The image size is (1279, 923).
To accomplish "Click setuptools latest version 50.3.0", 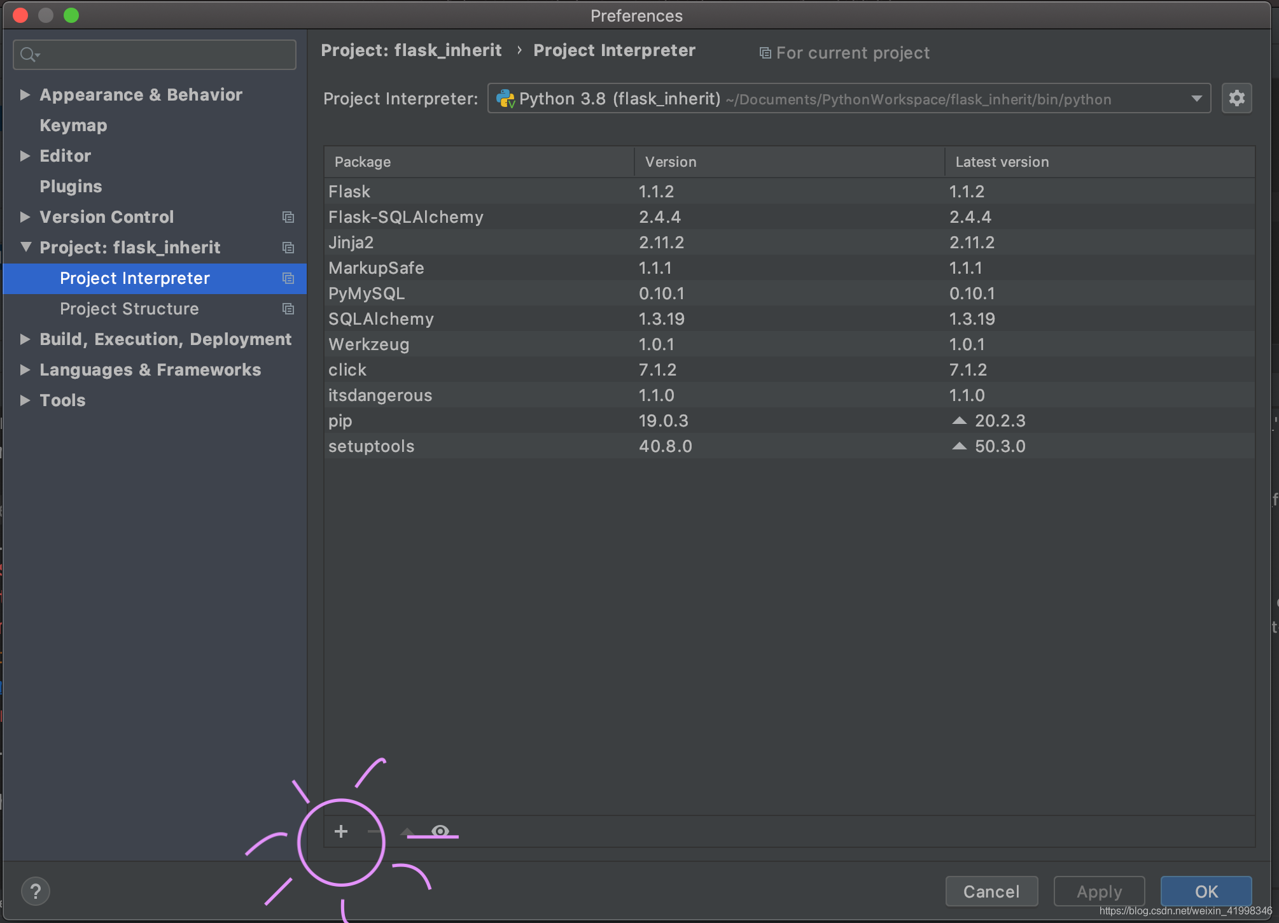I will pos(1000,446).
